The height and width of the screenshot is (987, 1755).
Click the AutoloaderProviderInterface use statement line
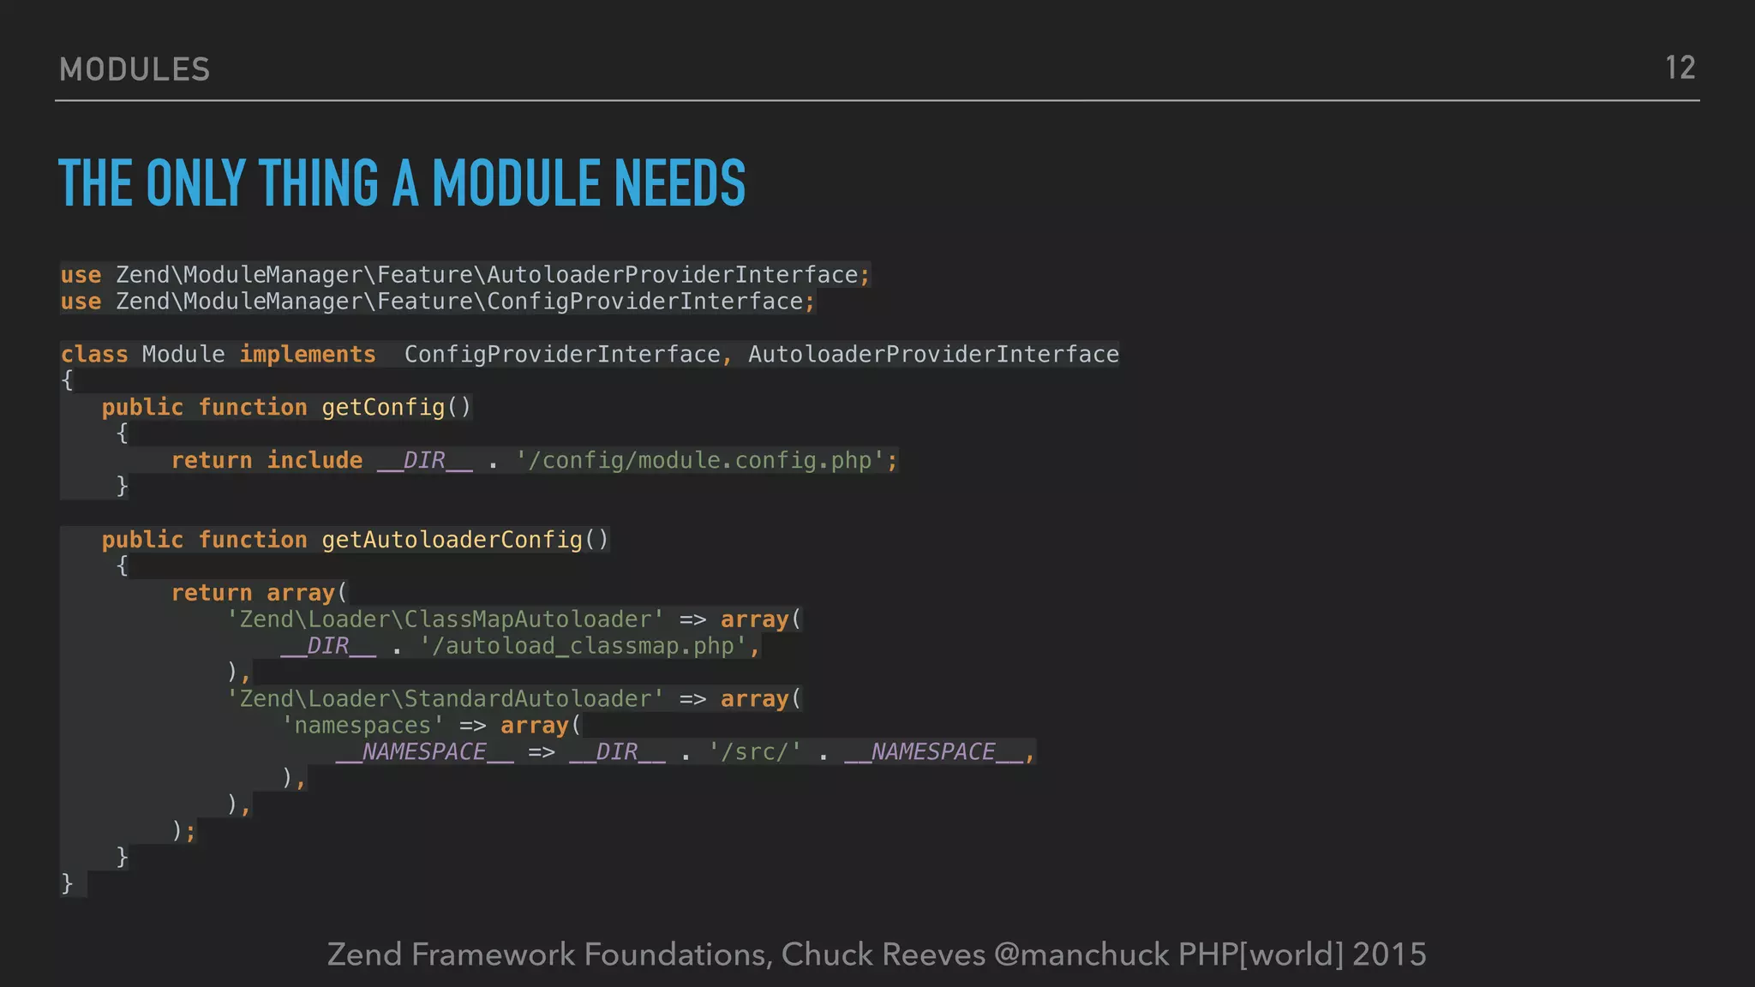[x=465, y=275]
